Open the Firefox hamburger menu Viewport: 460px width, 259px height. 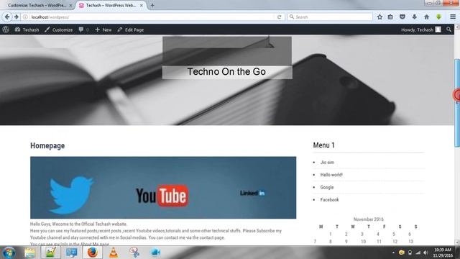click(453, 17)
